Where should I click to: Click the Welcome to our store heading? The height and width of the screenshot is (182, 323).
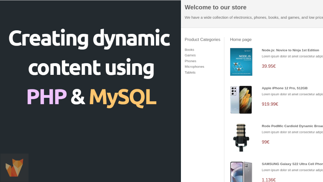coord(215,7)
